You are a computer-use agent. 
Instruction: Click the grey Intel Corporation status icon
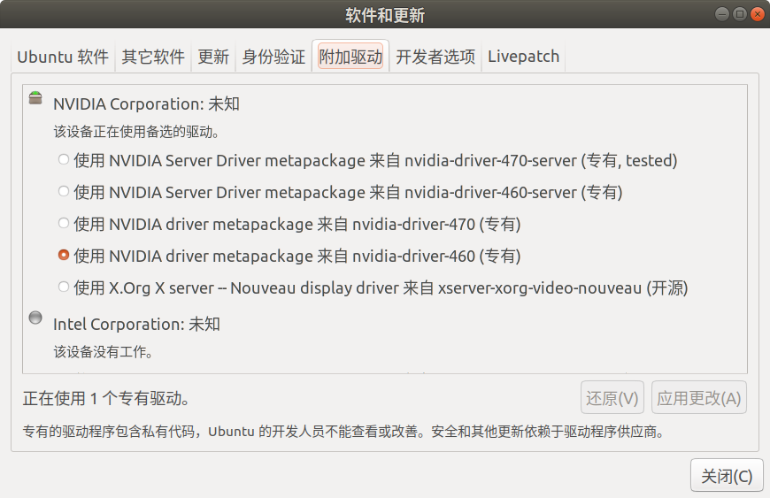click(35, 318)
